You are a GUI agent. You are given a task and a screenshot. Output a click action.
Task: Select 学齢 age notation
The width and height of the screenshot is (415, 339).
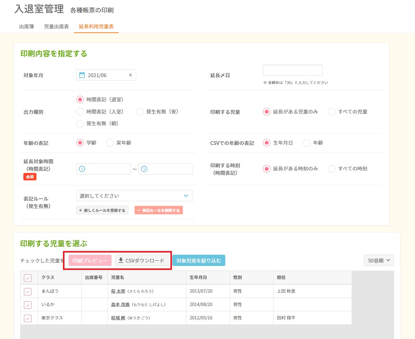point(80,143)
